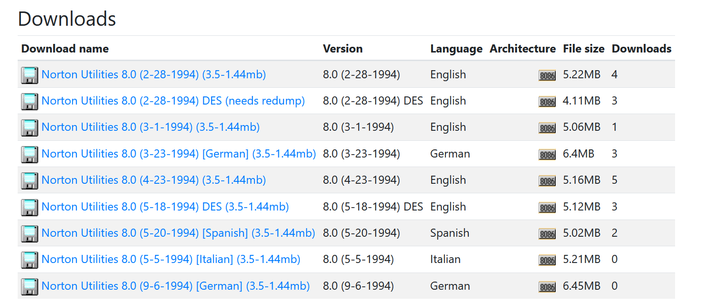Click floppy icon for 2-28-1994 DES needs redump
Image resolution: width=719 pixels, height=305 pixels.
[x=30, y=101]
